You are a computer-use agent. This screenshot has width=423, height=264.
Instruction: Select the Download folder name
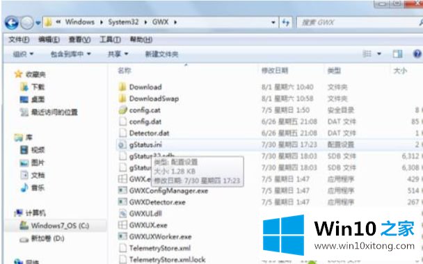click(x=145, y=87)
